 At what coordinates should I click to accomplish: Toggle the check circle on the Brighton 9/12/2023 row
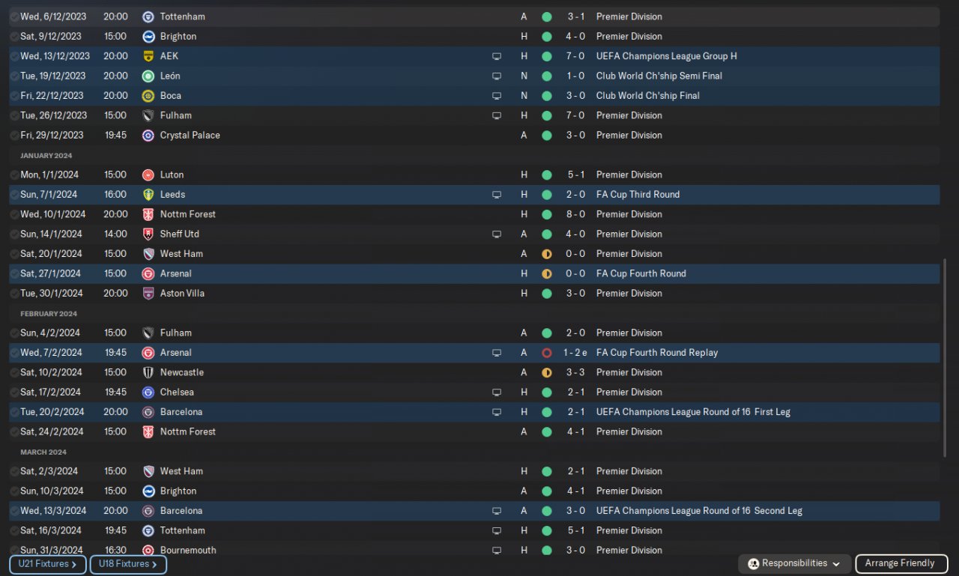click(x=14, y=37)
